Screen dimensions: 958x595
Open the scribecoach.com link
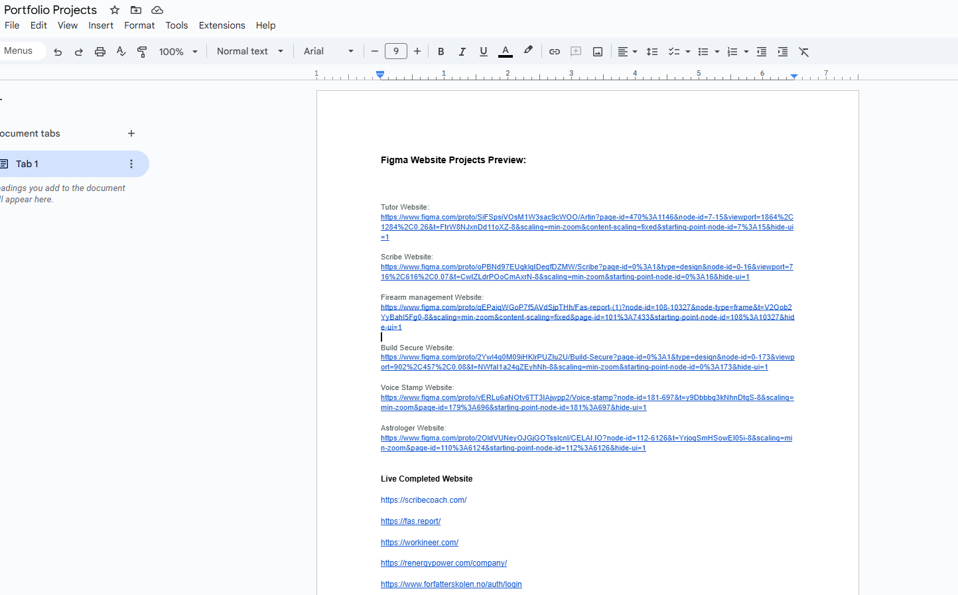(423, 500)
